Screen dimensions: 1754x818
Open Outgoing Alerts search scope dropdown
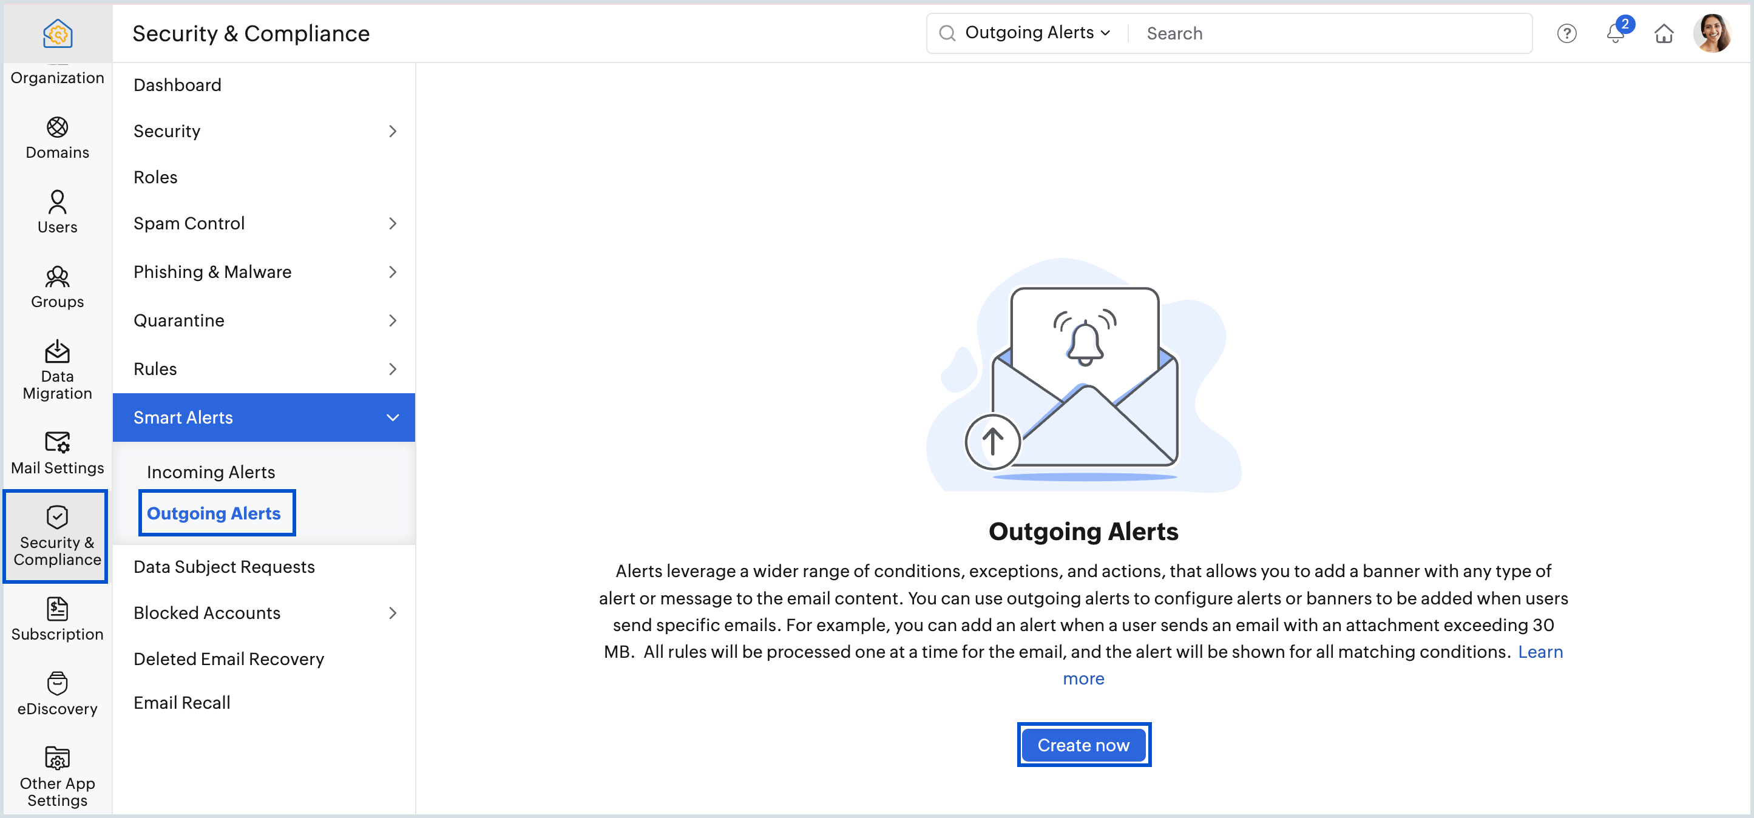point(1037,33)
